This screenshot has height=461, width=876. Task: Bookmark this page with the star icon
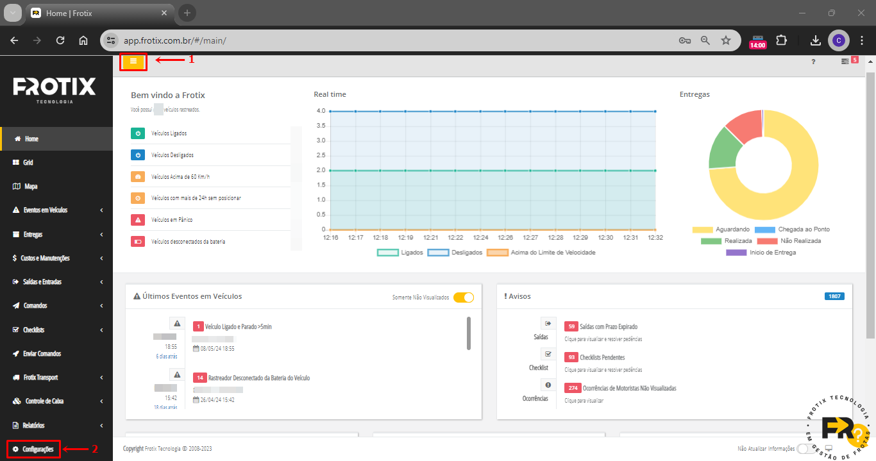tap(726, 40)
